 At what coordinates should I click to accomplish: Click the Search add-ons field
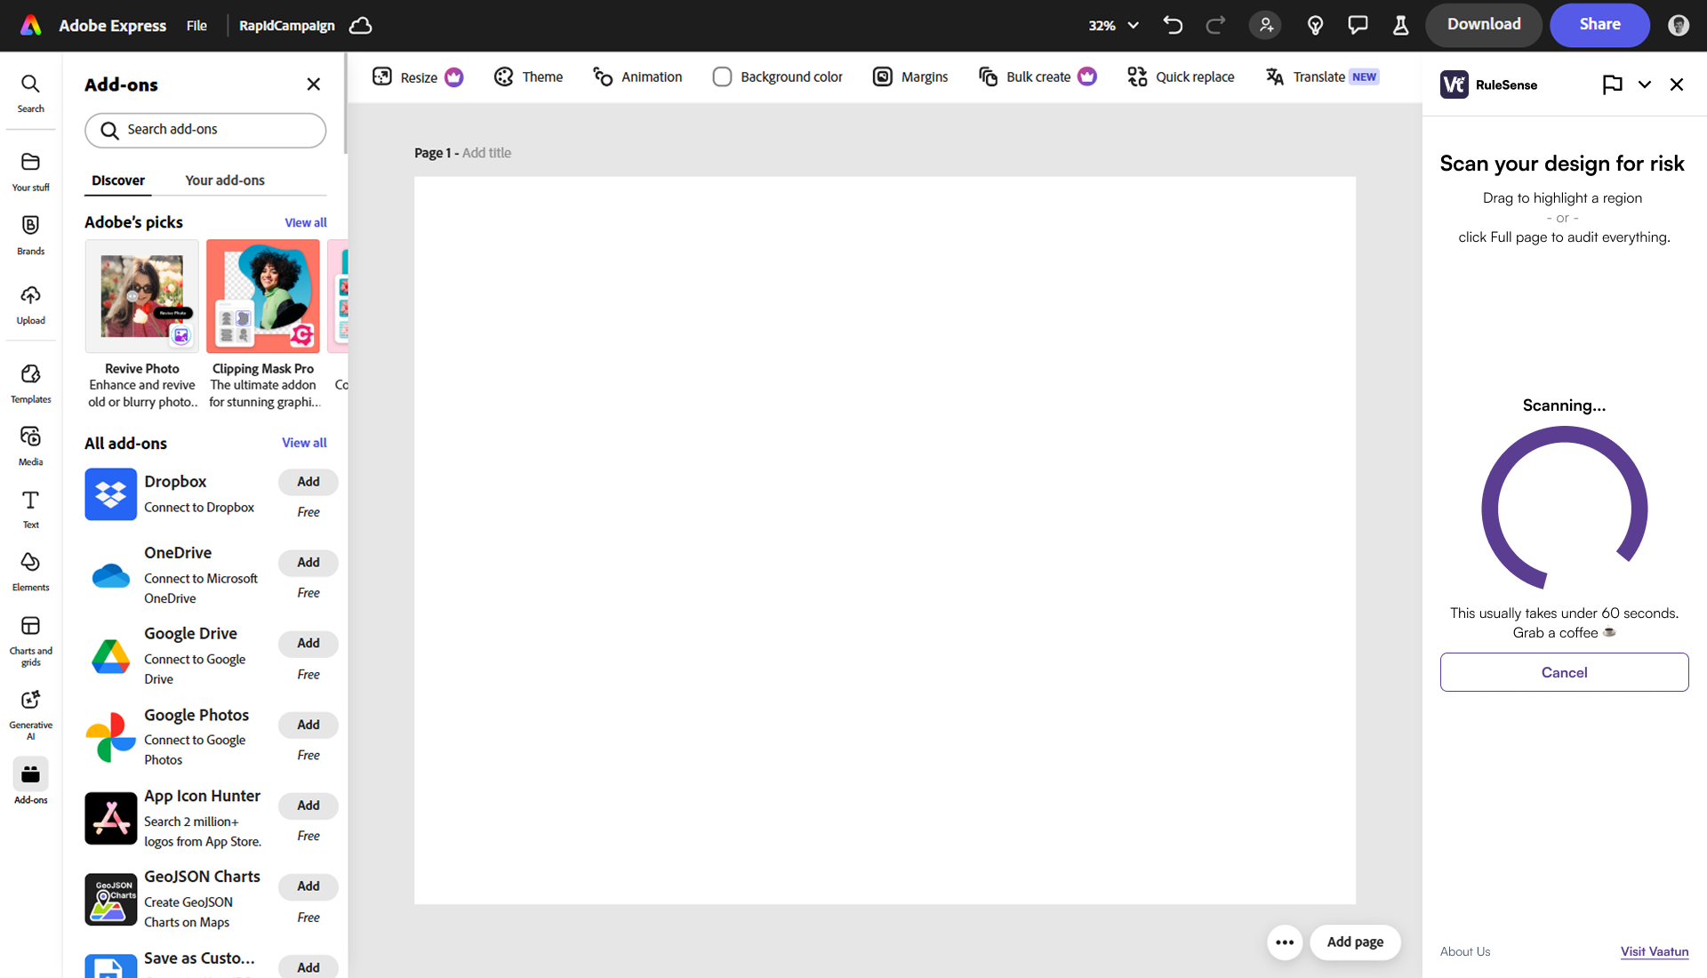[x=205, y=130]
